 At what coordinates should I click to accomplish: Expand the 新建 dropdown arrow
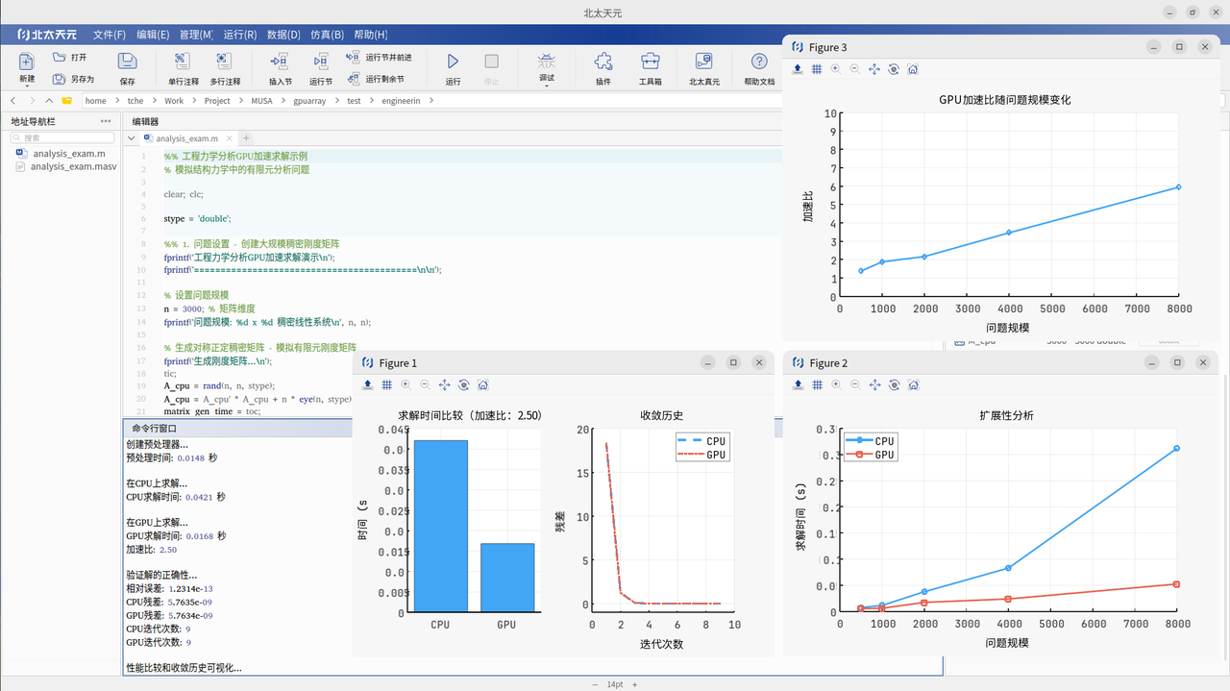click(x=27, y=86)
